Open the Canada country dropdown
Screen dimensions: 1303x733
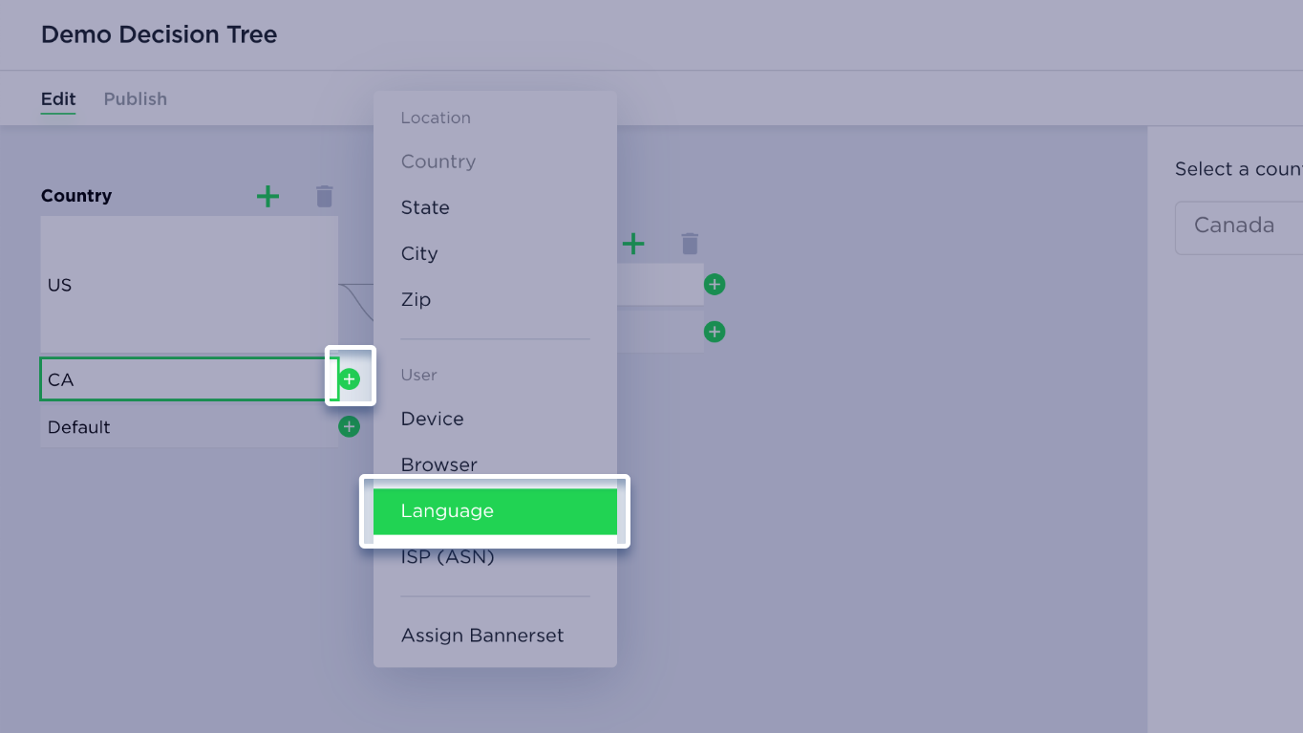1239,227
